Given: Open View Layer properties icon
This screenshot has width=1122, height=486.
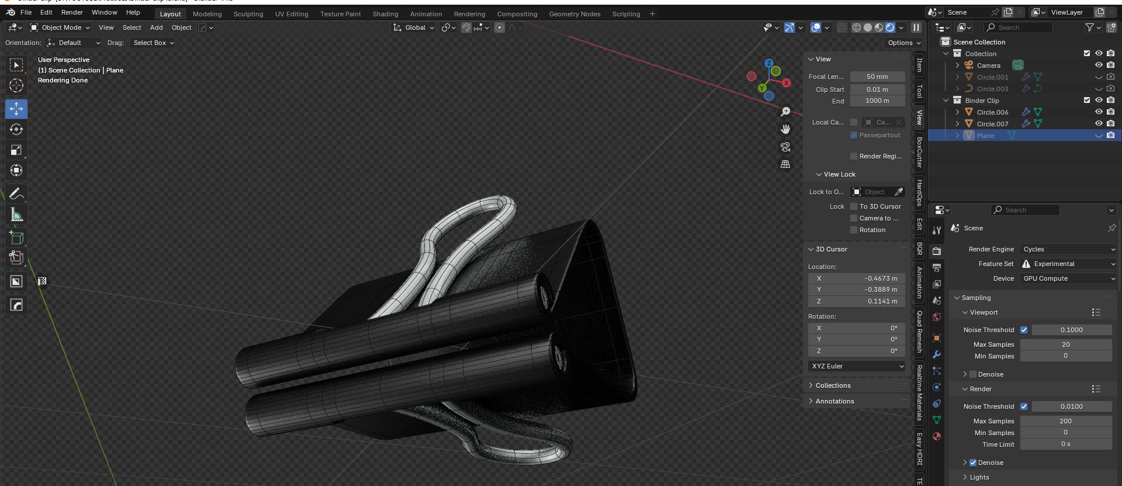Looking at the screenshot, I should (937, 284).
